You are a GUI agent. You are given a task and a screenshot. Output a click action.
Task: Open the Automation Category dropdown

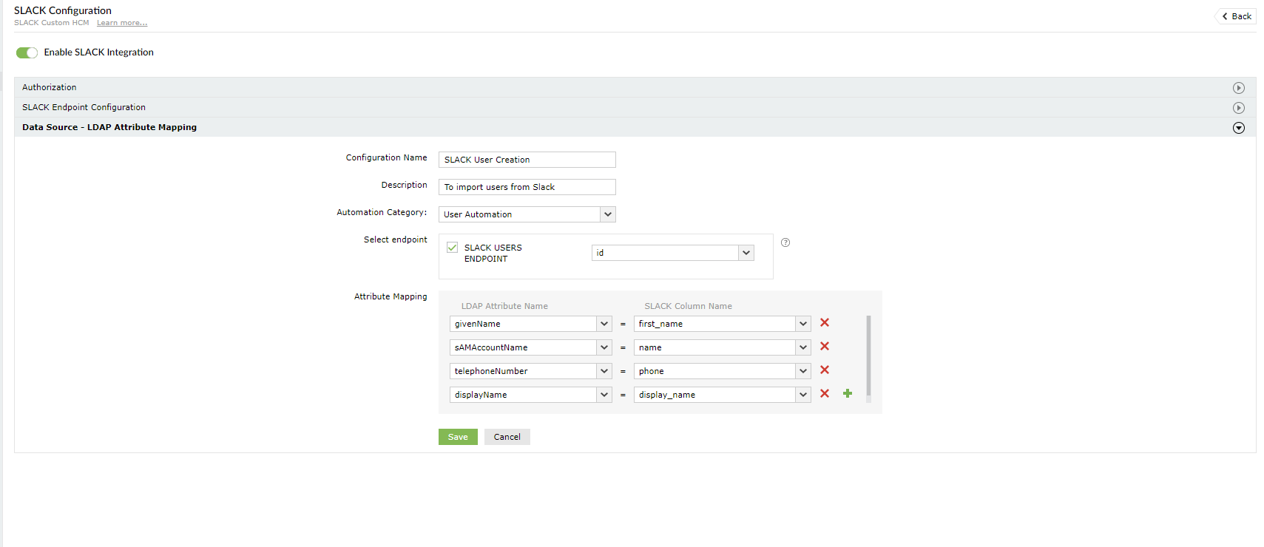(527, 214)
